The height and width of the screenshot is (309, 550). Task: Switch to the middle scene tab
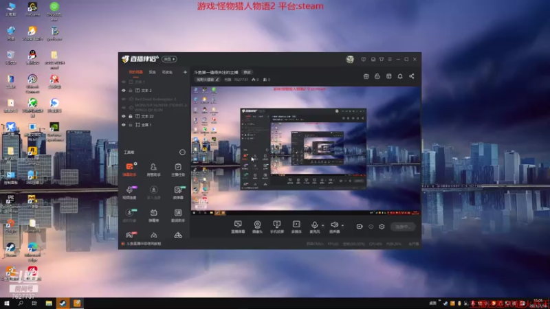click(152, 72)
